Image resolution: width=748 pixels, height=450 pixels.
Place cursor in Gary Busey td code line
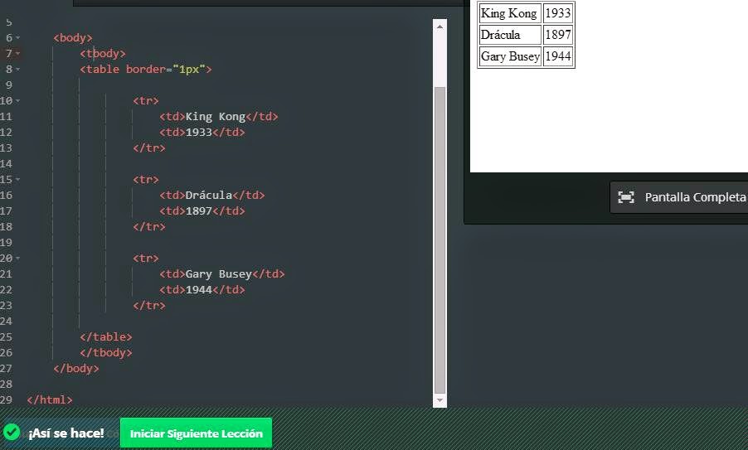(x=221, y=273)
